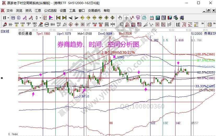Select the red 赢 tool icon
Viewport: 216px width, 136px height.
100,25
